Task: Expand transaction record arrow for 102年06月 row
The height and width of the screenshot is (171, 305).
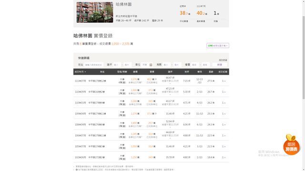Action: tap(225, 157)
